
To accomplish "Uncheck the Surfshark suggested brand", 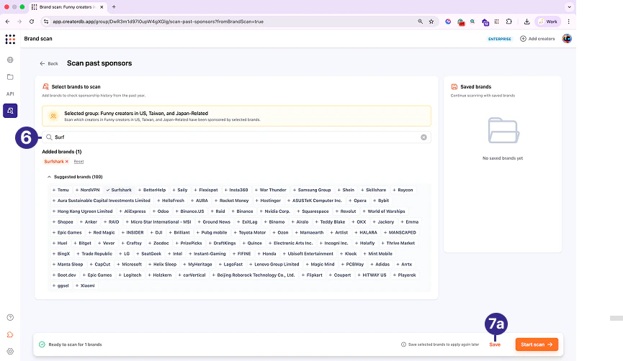I will tap(119, 190).
